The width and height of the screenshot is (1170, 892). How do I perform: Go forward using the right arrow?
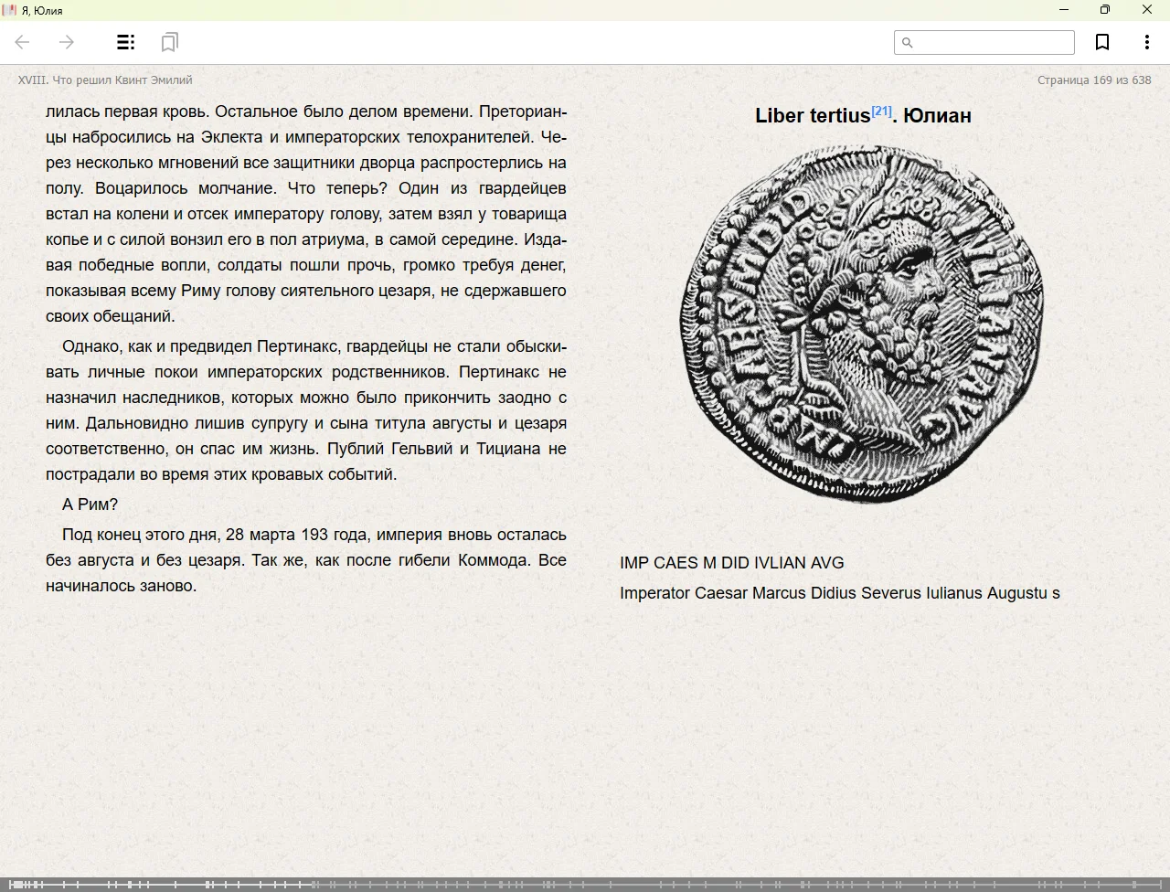67,42
